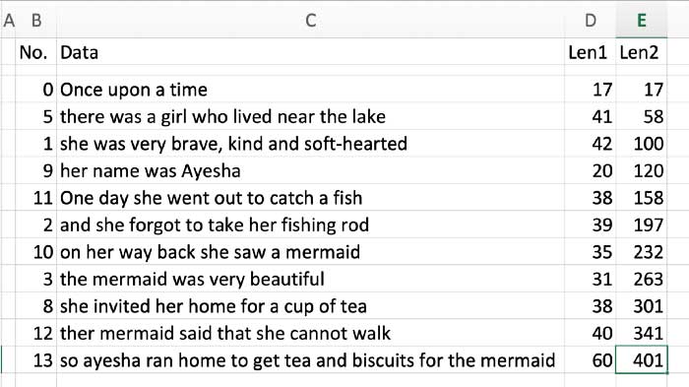Select column D header
The image size is (689, 387).
point(591,21)
